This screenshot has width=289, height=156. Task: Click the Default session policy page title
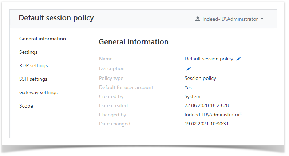56,18
